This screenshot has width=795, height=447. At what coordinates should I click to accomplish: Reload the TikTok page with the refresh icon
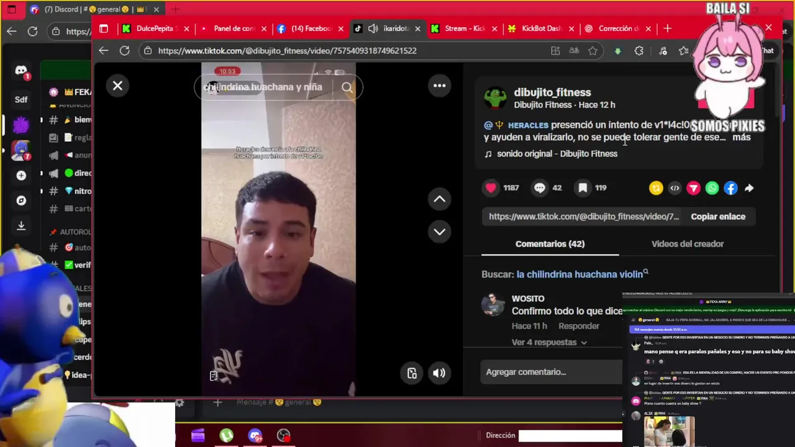coord(124,51)
